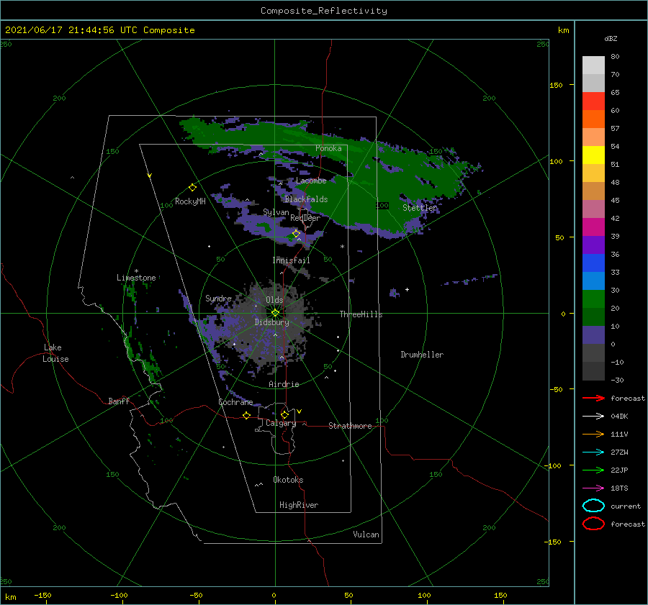648x605 pixels.
Task: Click the Drumheller town label
Action: [x=422, y=355]
